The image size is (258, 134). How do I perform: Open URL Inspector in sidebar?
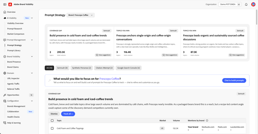[x=13, y=78]
